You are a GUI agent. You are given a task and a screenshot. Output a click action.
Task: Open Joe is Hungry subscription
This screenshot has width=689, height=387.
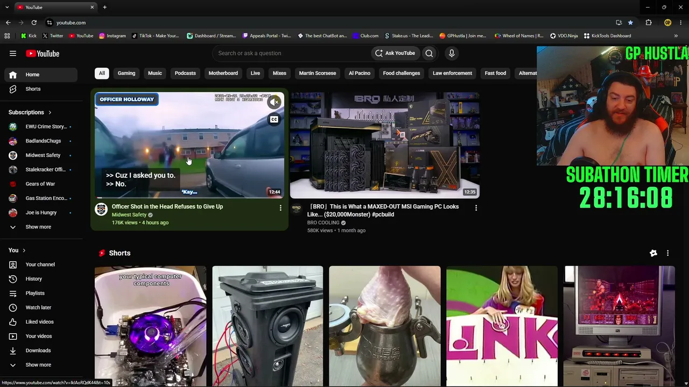pyautogui.click(x=41, y=212)
